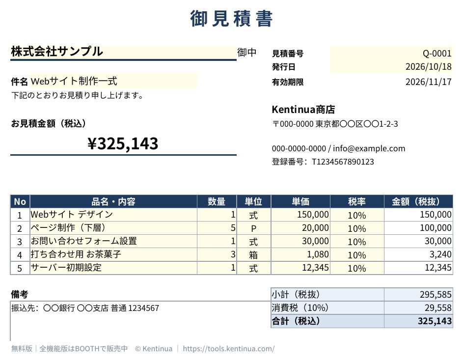This screenshot has height=363, width=463.
Task: Click unit cell 箱
Action: (254, 254)
